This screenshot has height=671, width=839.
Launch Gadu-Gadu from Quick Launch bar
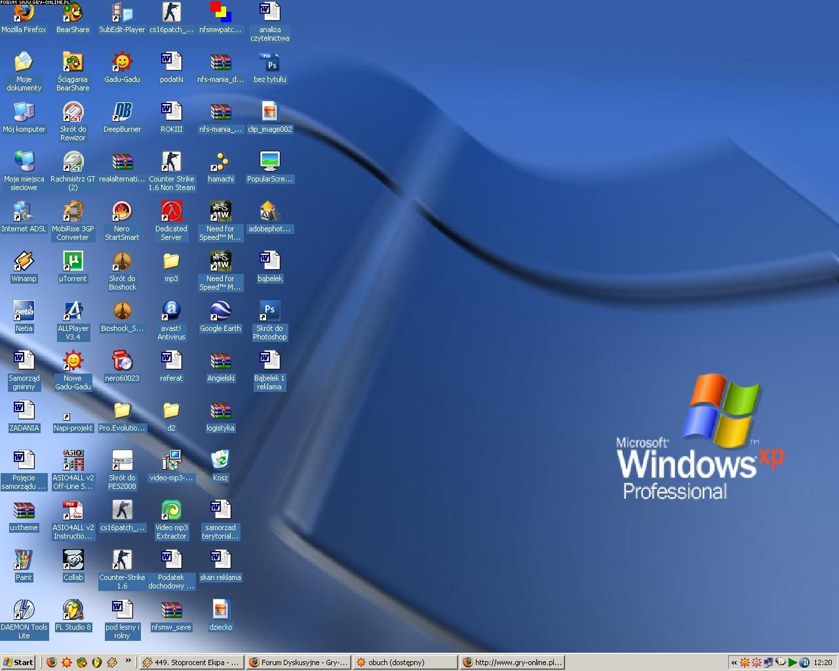coord(66,662)
